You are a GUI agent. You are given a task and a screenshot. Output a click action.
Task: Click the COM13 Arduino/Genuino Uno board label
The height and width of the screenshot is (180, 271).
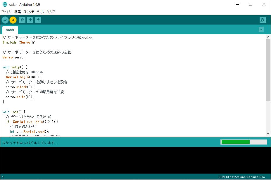241,177
